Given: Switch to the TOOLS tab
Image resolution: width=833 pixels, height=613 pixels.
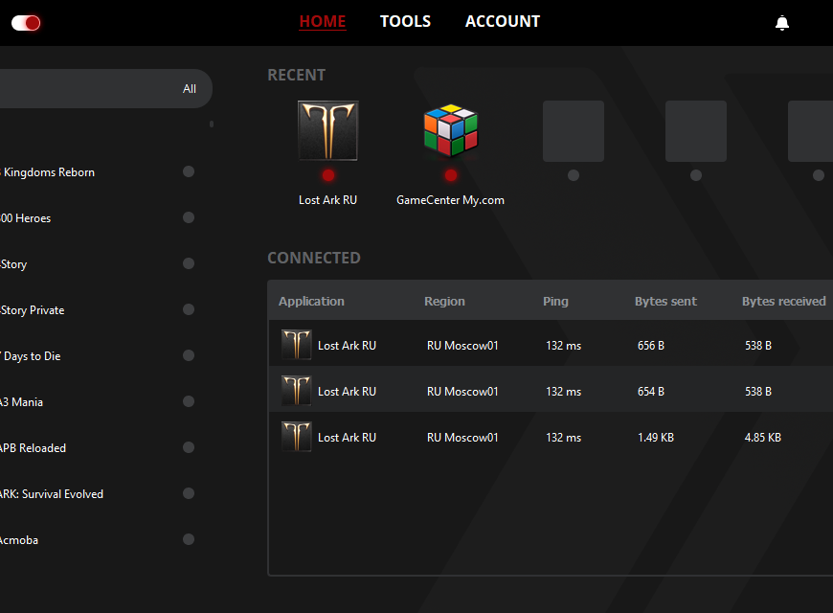Looking at the screenshot, I should [x=405, y=21].
